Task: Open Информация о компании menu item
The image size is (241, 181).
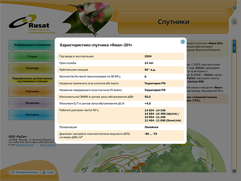Action: click(32, 45)
